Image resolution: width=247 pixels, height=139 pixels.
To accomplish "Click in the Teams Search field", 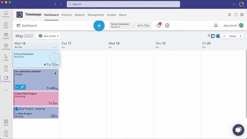I will 123,4.
